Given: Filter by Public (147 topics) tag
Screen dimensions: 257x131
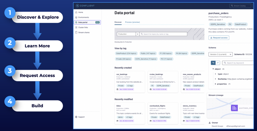Looking at the screenshot, I should (148, 53).
